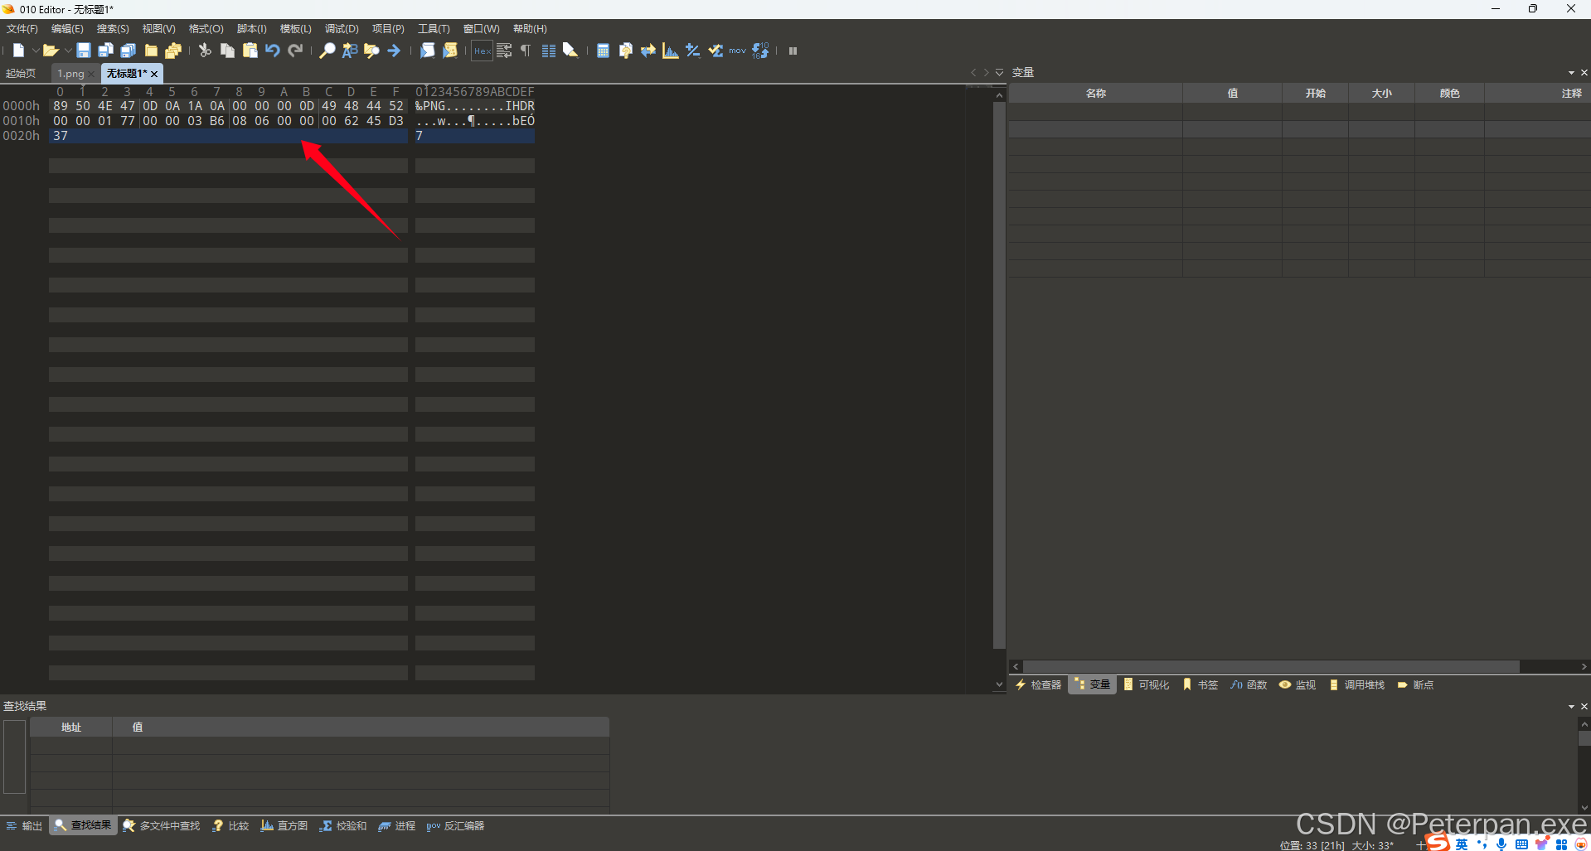The image size is (1591, 851).
Task: Switch to the 起始页 tab
Action: pyautogui.click(x=21, y=74)
